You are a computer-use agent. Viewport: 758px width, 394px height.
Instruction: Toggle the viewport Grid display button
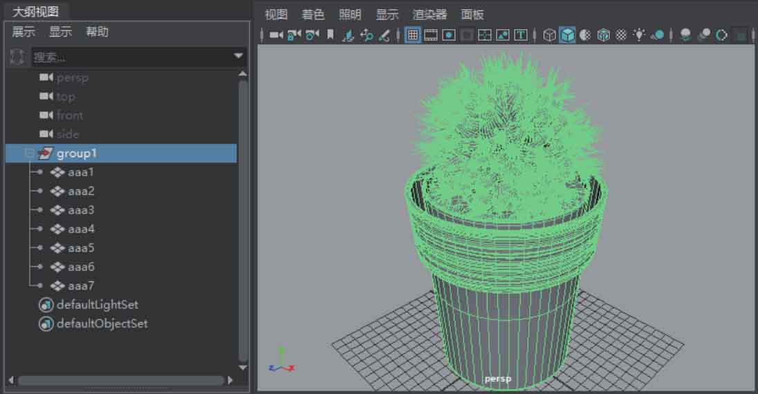coord(412,35)
